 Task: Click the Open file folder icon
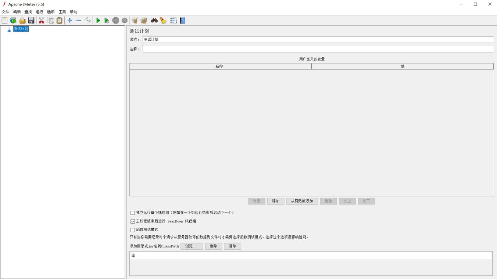[x=22, y=21]
